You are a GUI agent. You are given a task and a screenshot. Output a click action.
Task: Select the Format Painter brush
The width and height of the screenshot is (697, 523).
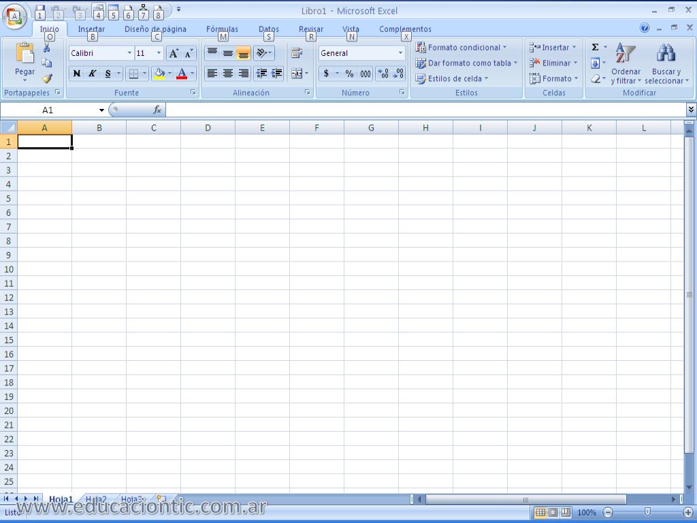coord(47,79)
